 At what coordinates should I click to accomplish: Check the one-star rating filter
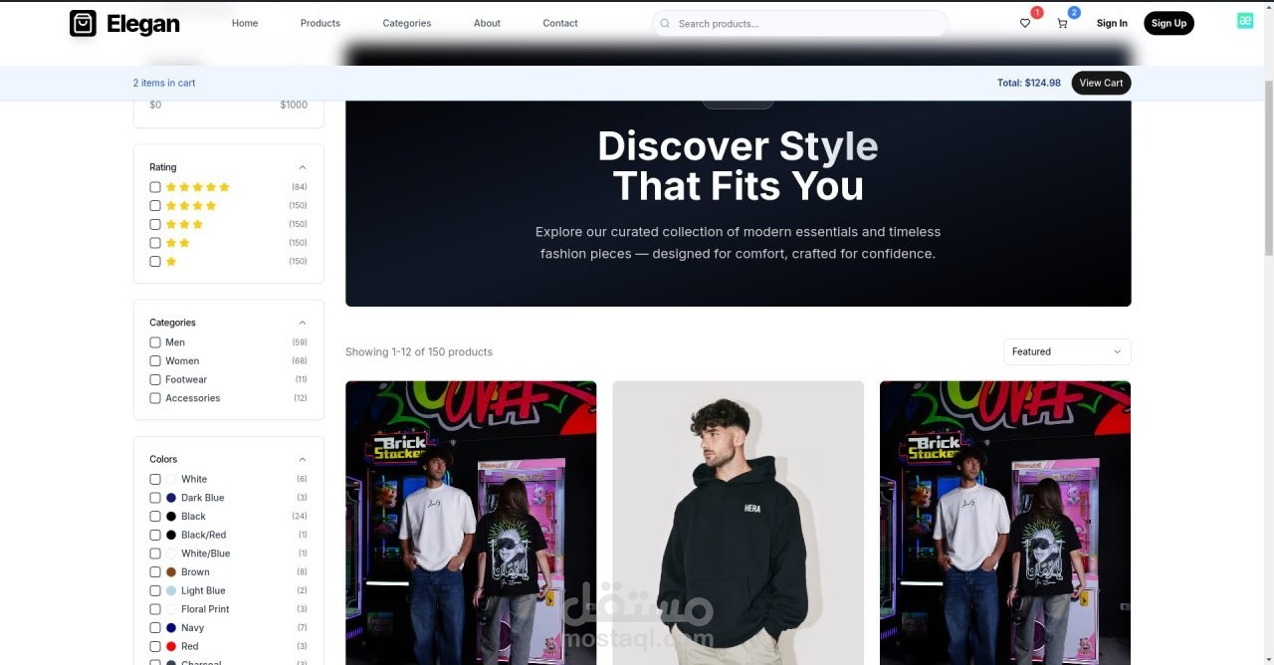[x=155, y=262]
